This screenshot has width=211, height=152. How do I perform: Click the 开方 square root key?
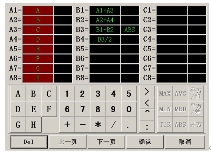point(196,125)
